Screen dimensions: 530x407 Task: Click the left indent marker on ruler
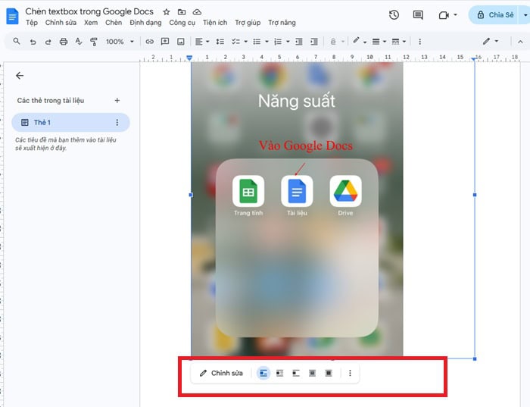(x=189, y=58)
